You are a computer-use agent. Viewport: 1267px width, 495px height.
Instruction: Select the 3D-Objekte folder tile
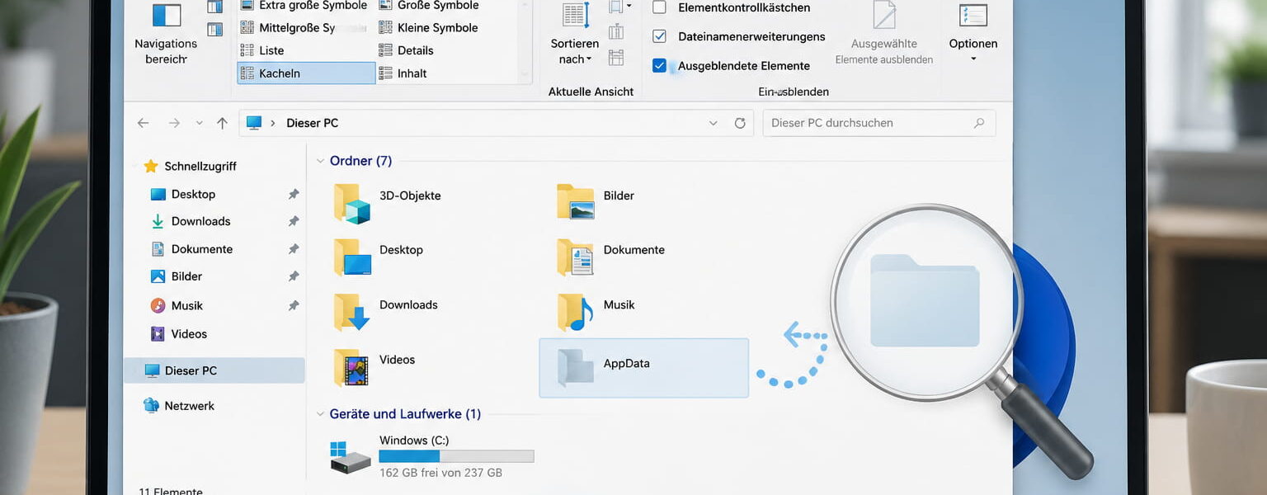(388, 203)
